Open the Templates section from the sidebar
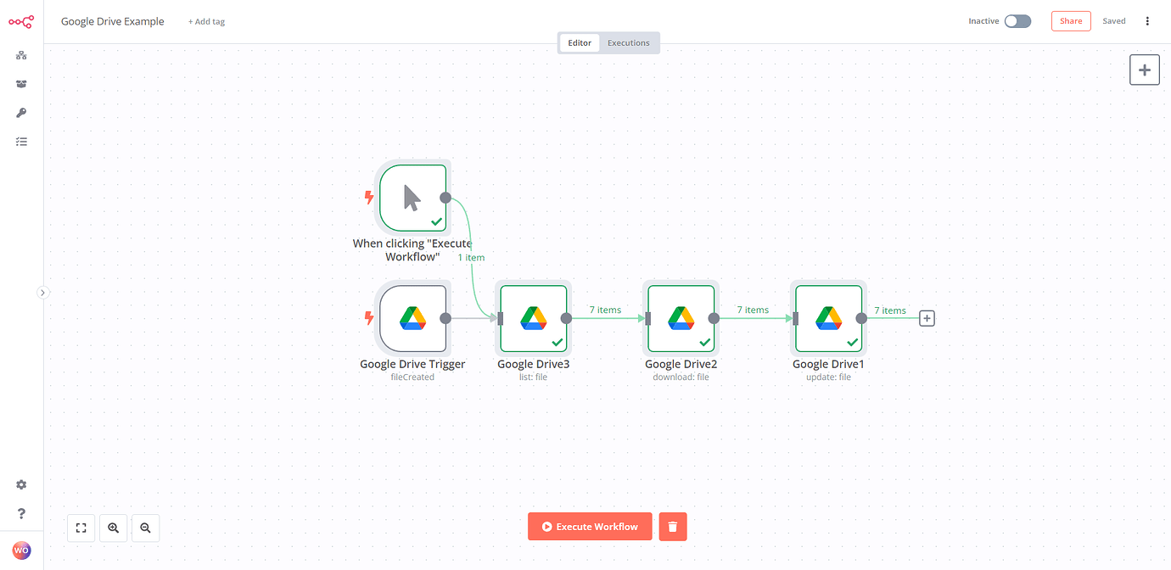 pos(21,84)
